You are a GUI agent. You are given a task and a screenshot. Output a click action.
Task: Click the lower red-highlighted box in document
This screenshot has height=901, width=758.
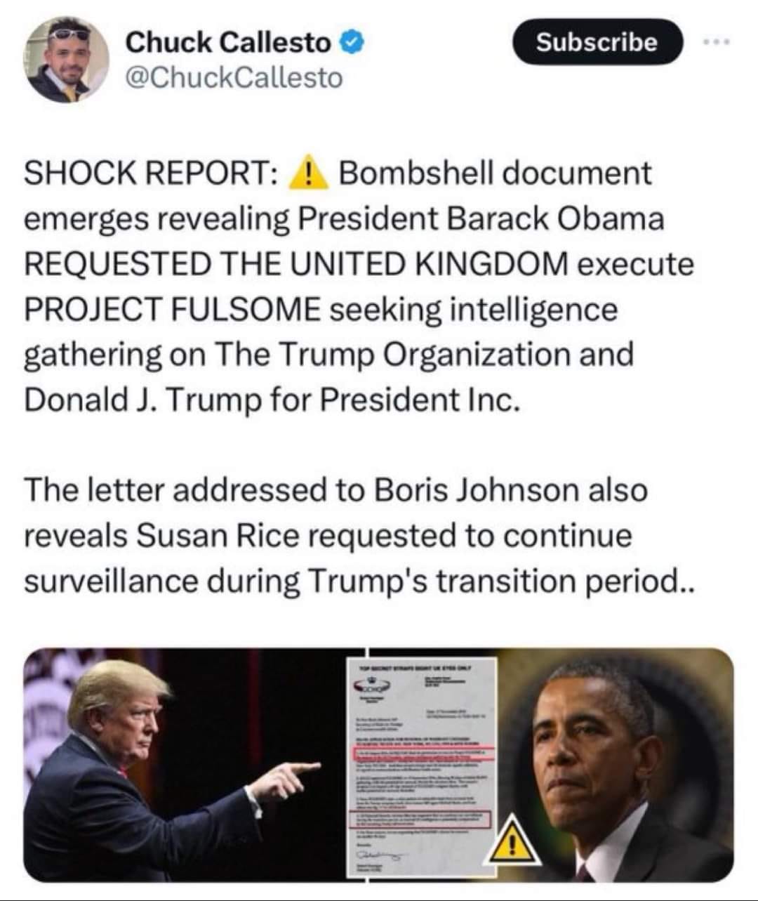coord(420,820)
